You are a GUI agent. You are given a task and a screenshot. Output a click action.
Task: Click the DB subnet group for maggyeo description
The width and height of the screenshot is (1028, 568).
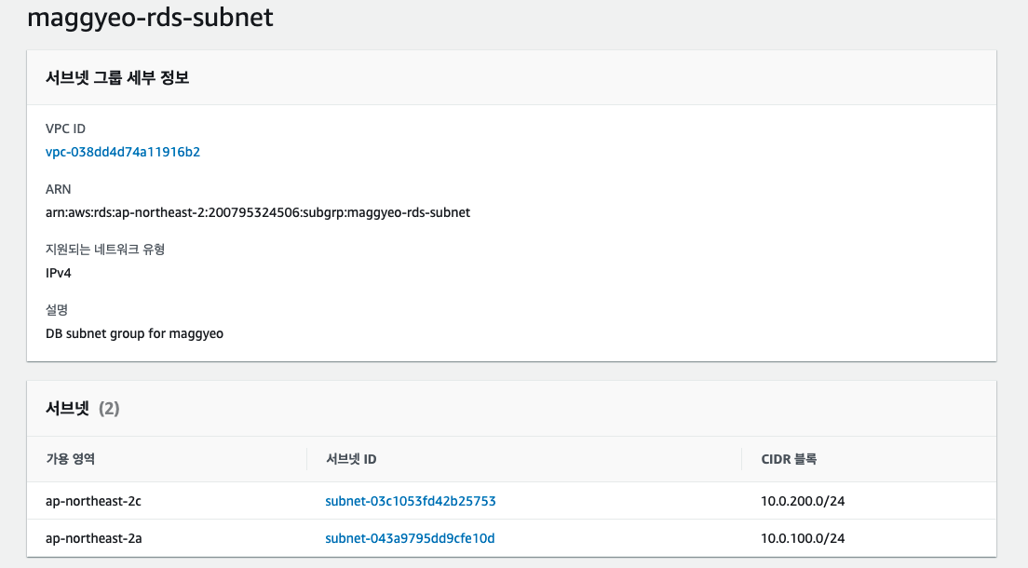tap(134, 333)
